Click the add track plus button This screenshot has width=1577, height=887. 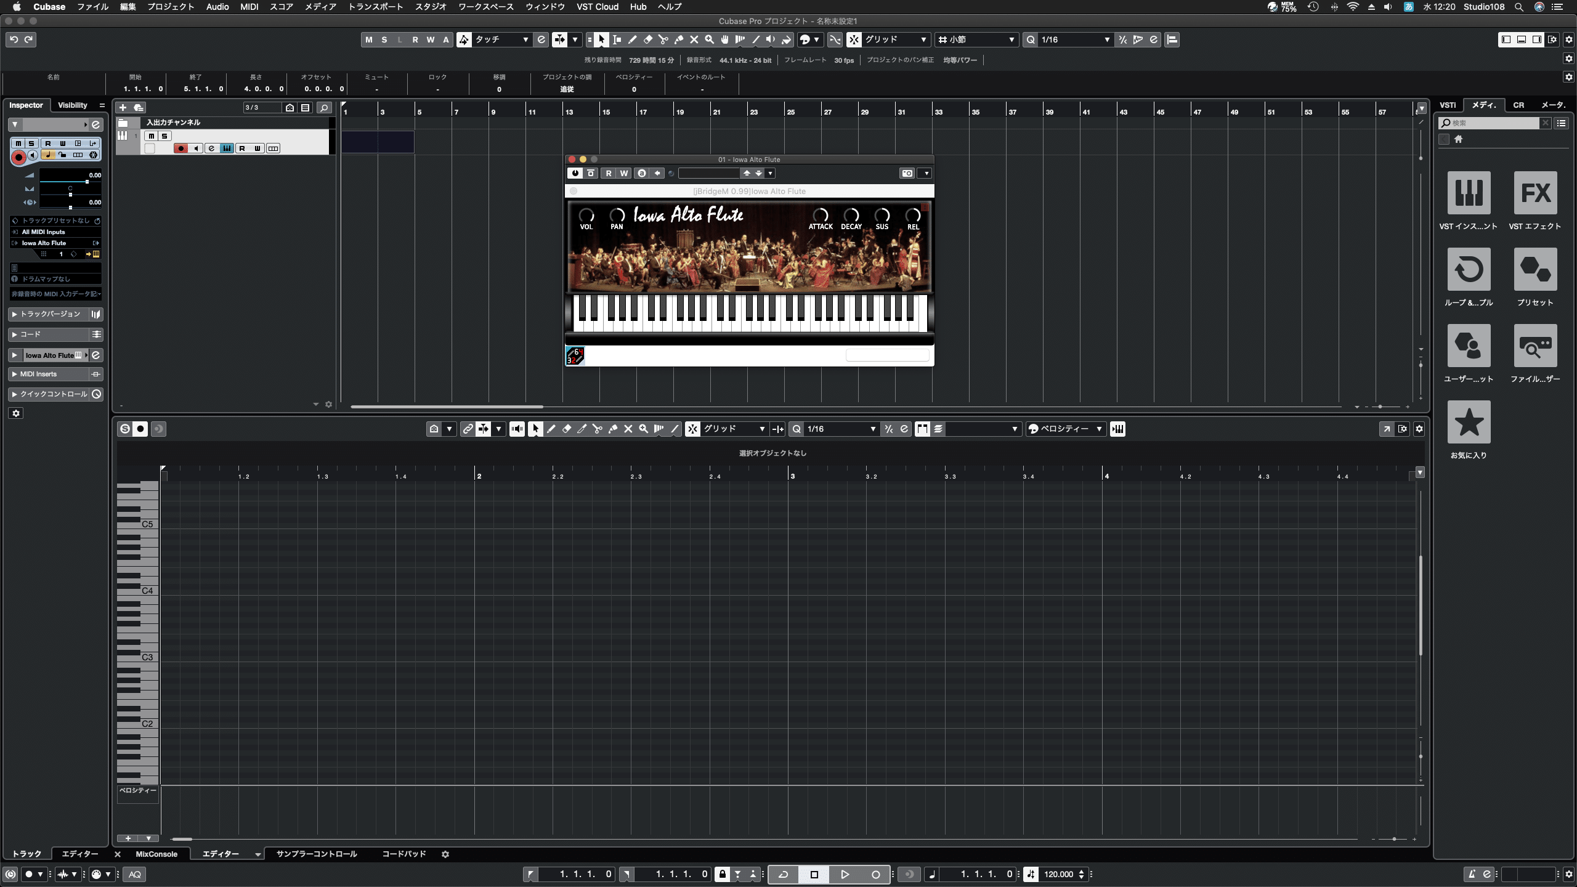coord(123,107)
